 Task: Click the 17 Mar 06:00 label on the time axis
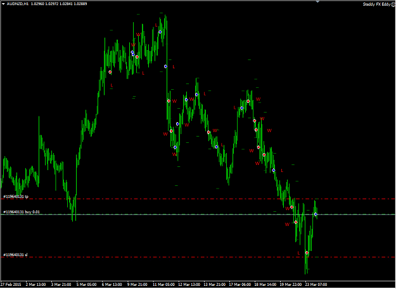240,285
